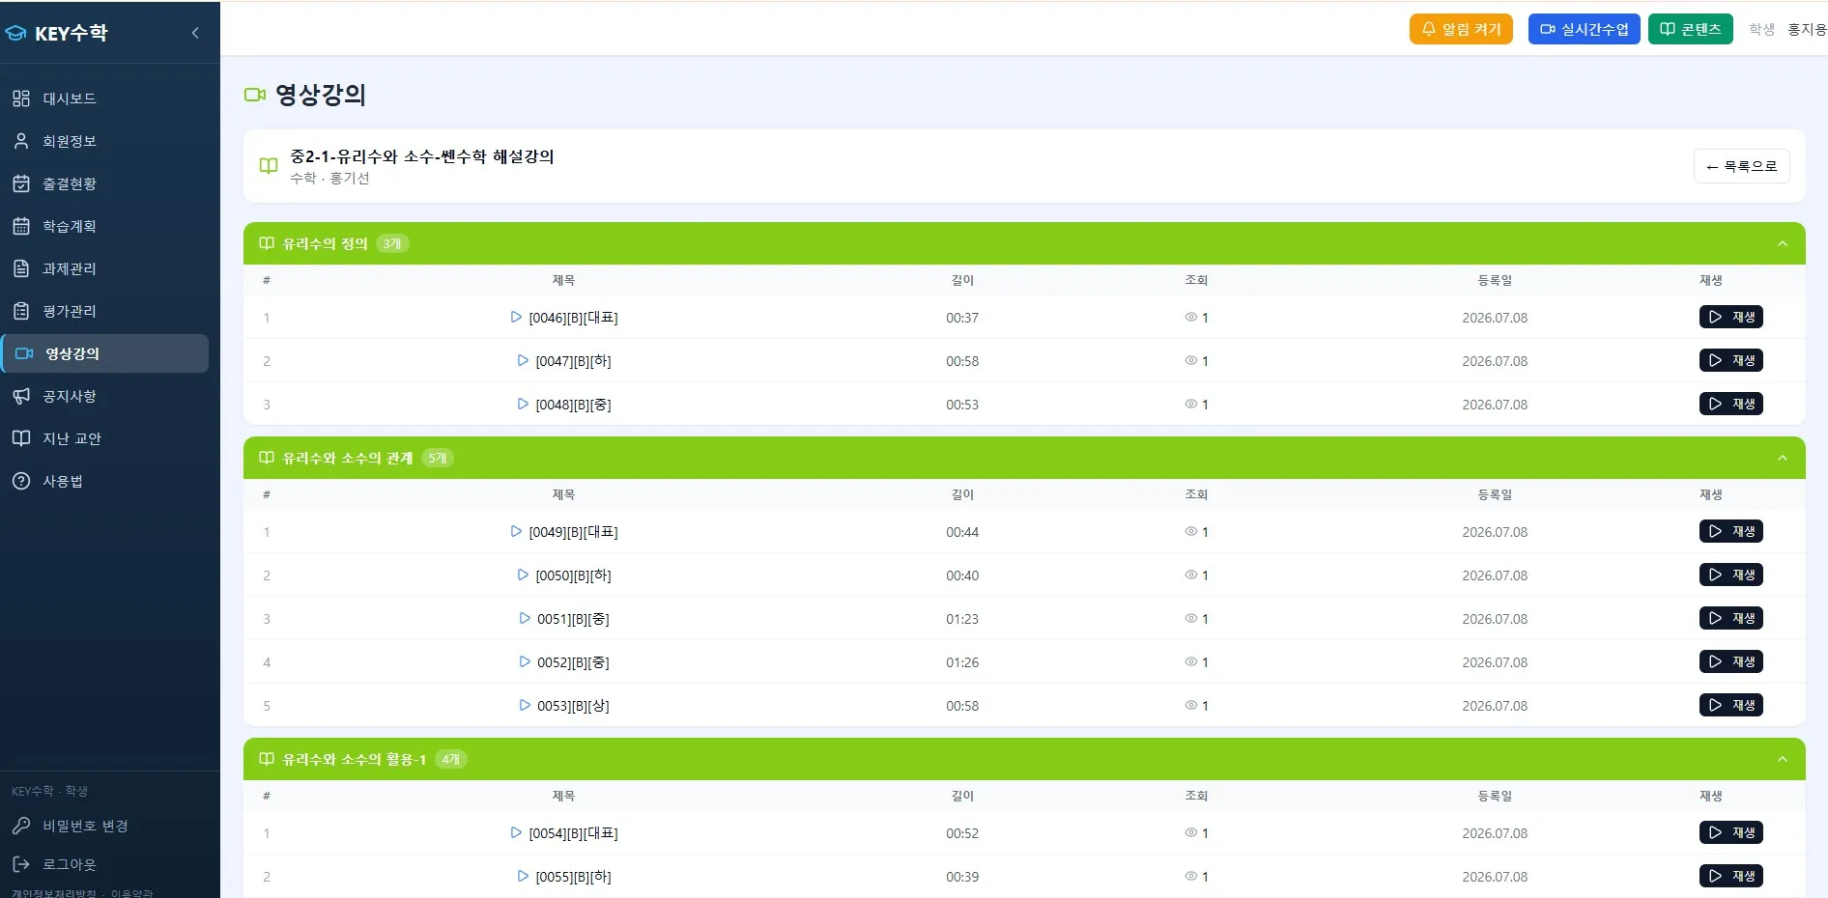Play video [0049][B][대표]

tap(1730, 531)
